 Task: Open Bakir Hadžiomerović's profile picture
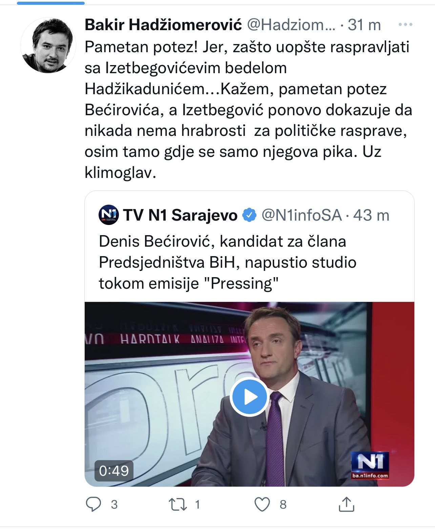click(48, 45)
